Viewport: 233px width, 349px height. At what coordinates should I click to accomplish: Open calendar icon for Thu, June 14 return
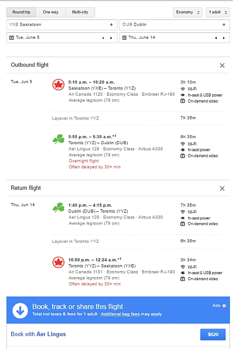pos(124,38)
